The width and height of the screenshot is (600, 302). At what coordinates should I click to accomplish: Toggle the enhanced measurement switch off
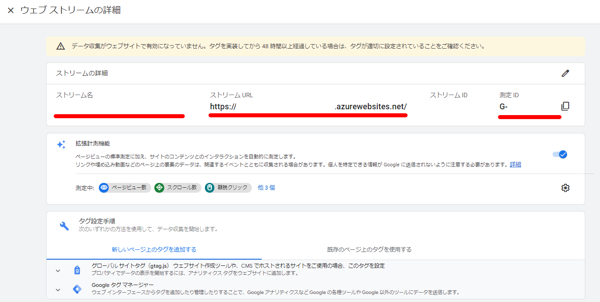coord(559,154)
